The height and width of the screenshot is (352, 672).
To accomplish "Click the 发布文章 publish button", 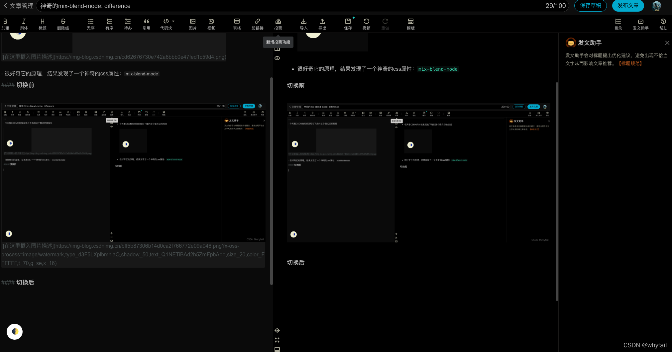I will click(628, 6).
